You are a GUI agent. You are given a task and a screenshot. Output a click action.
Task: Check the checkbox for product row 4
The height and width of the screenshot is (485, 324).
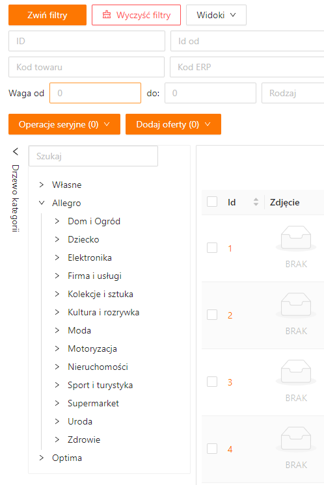tap(212, 449)
